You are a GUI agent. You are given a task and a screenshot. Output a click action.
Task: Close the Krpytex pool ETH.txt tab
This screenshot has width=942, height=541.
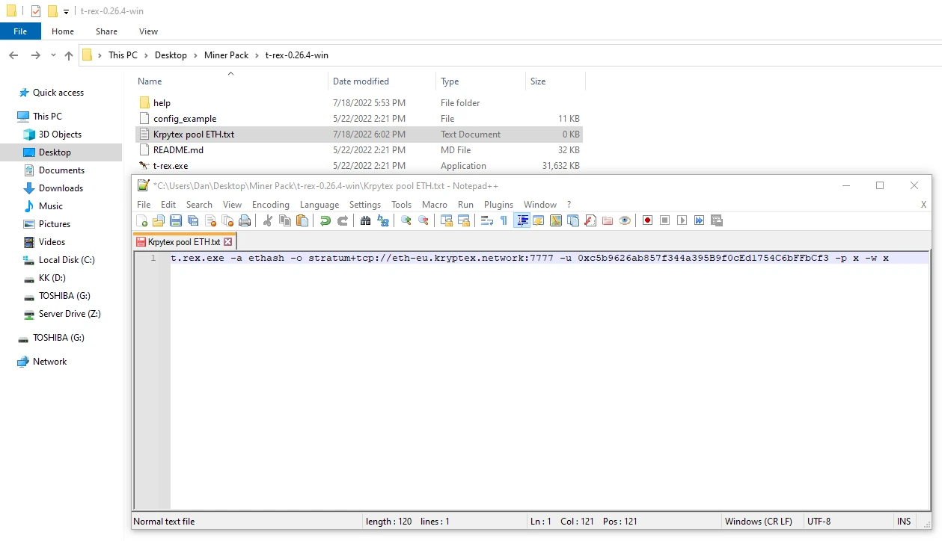[x=228, y=242]
